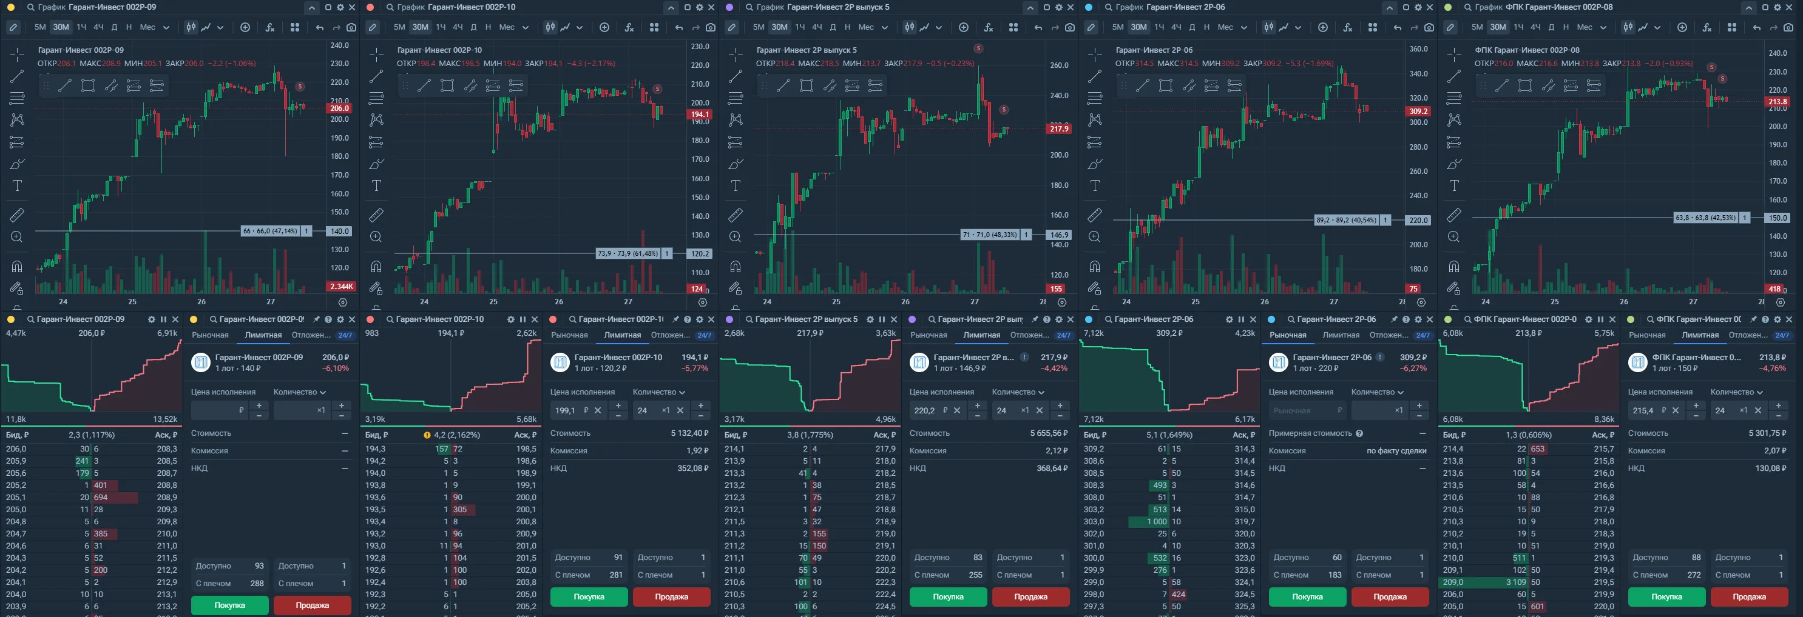
Task: Pick the trend line tool in the 002P-10 chart sidebar
Action: coord(376,76)
